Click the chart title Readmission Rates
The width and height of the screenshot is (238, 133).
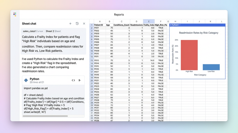pyautogui.click(x=199, y=33)
